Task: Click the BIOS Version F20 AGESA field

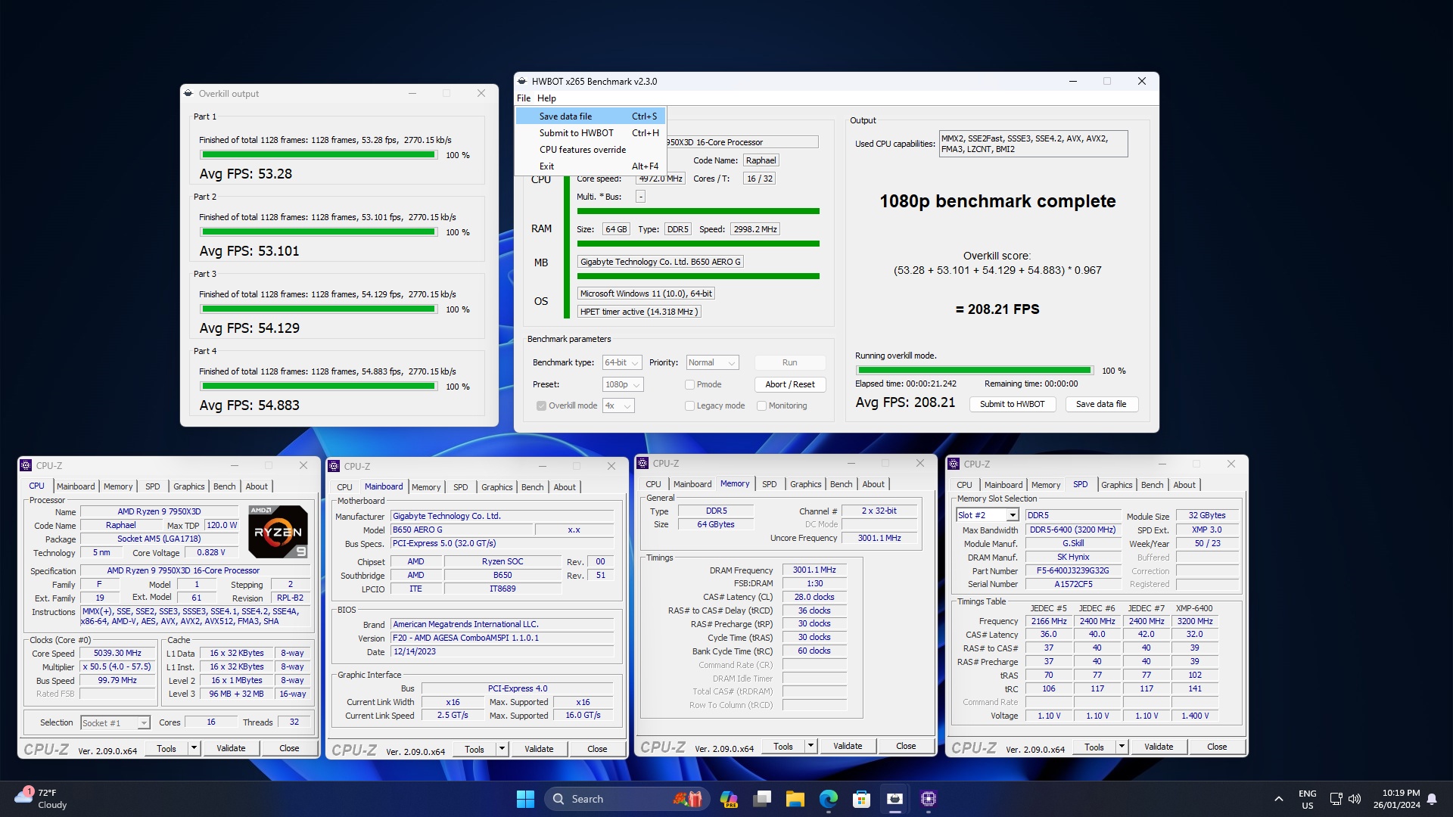Action: tap(502, 638)
